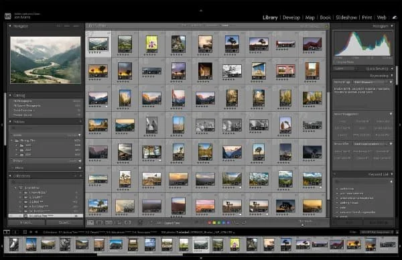402x260 pixels.
Task: Switch to People view in toolbar
Action: point(128,222)
